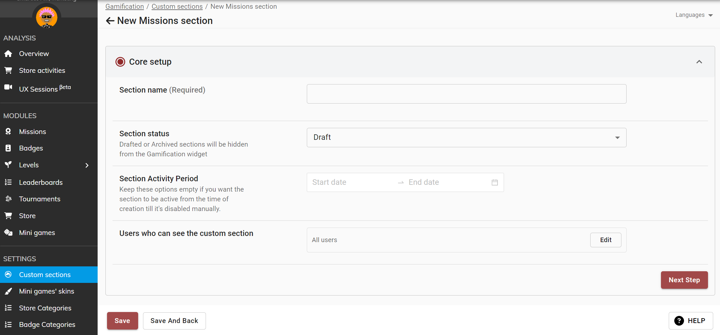Click the Mini games dice icon

point(8,232)
